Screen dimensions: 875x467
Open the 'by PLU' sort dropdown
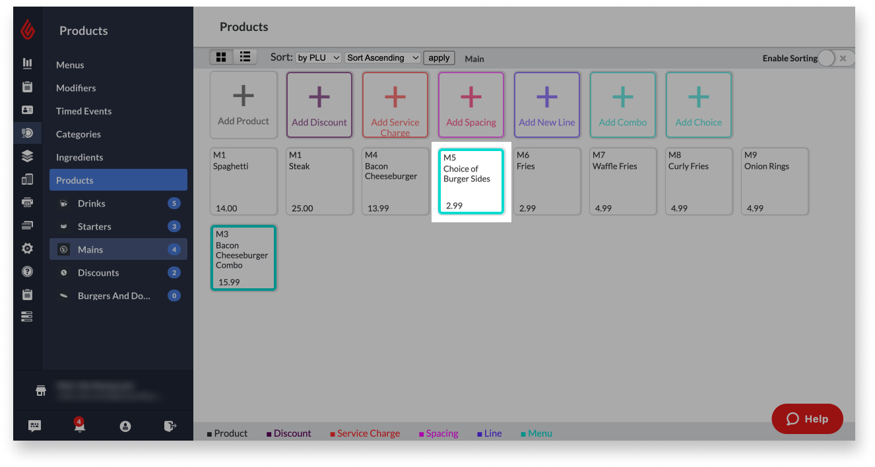click(318, 57)
